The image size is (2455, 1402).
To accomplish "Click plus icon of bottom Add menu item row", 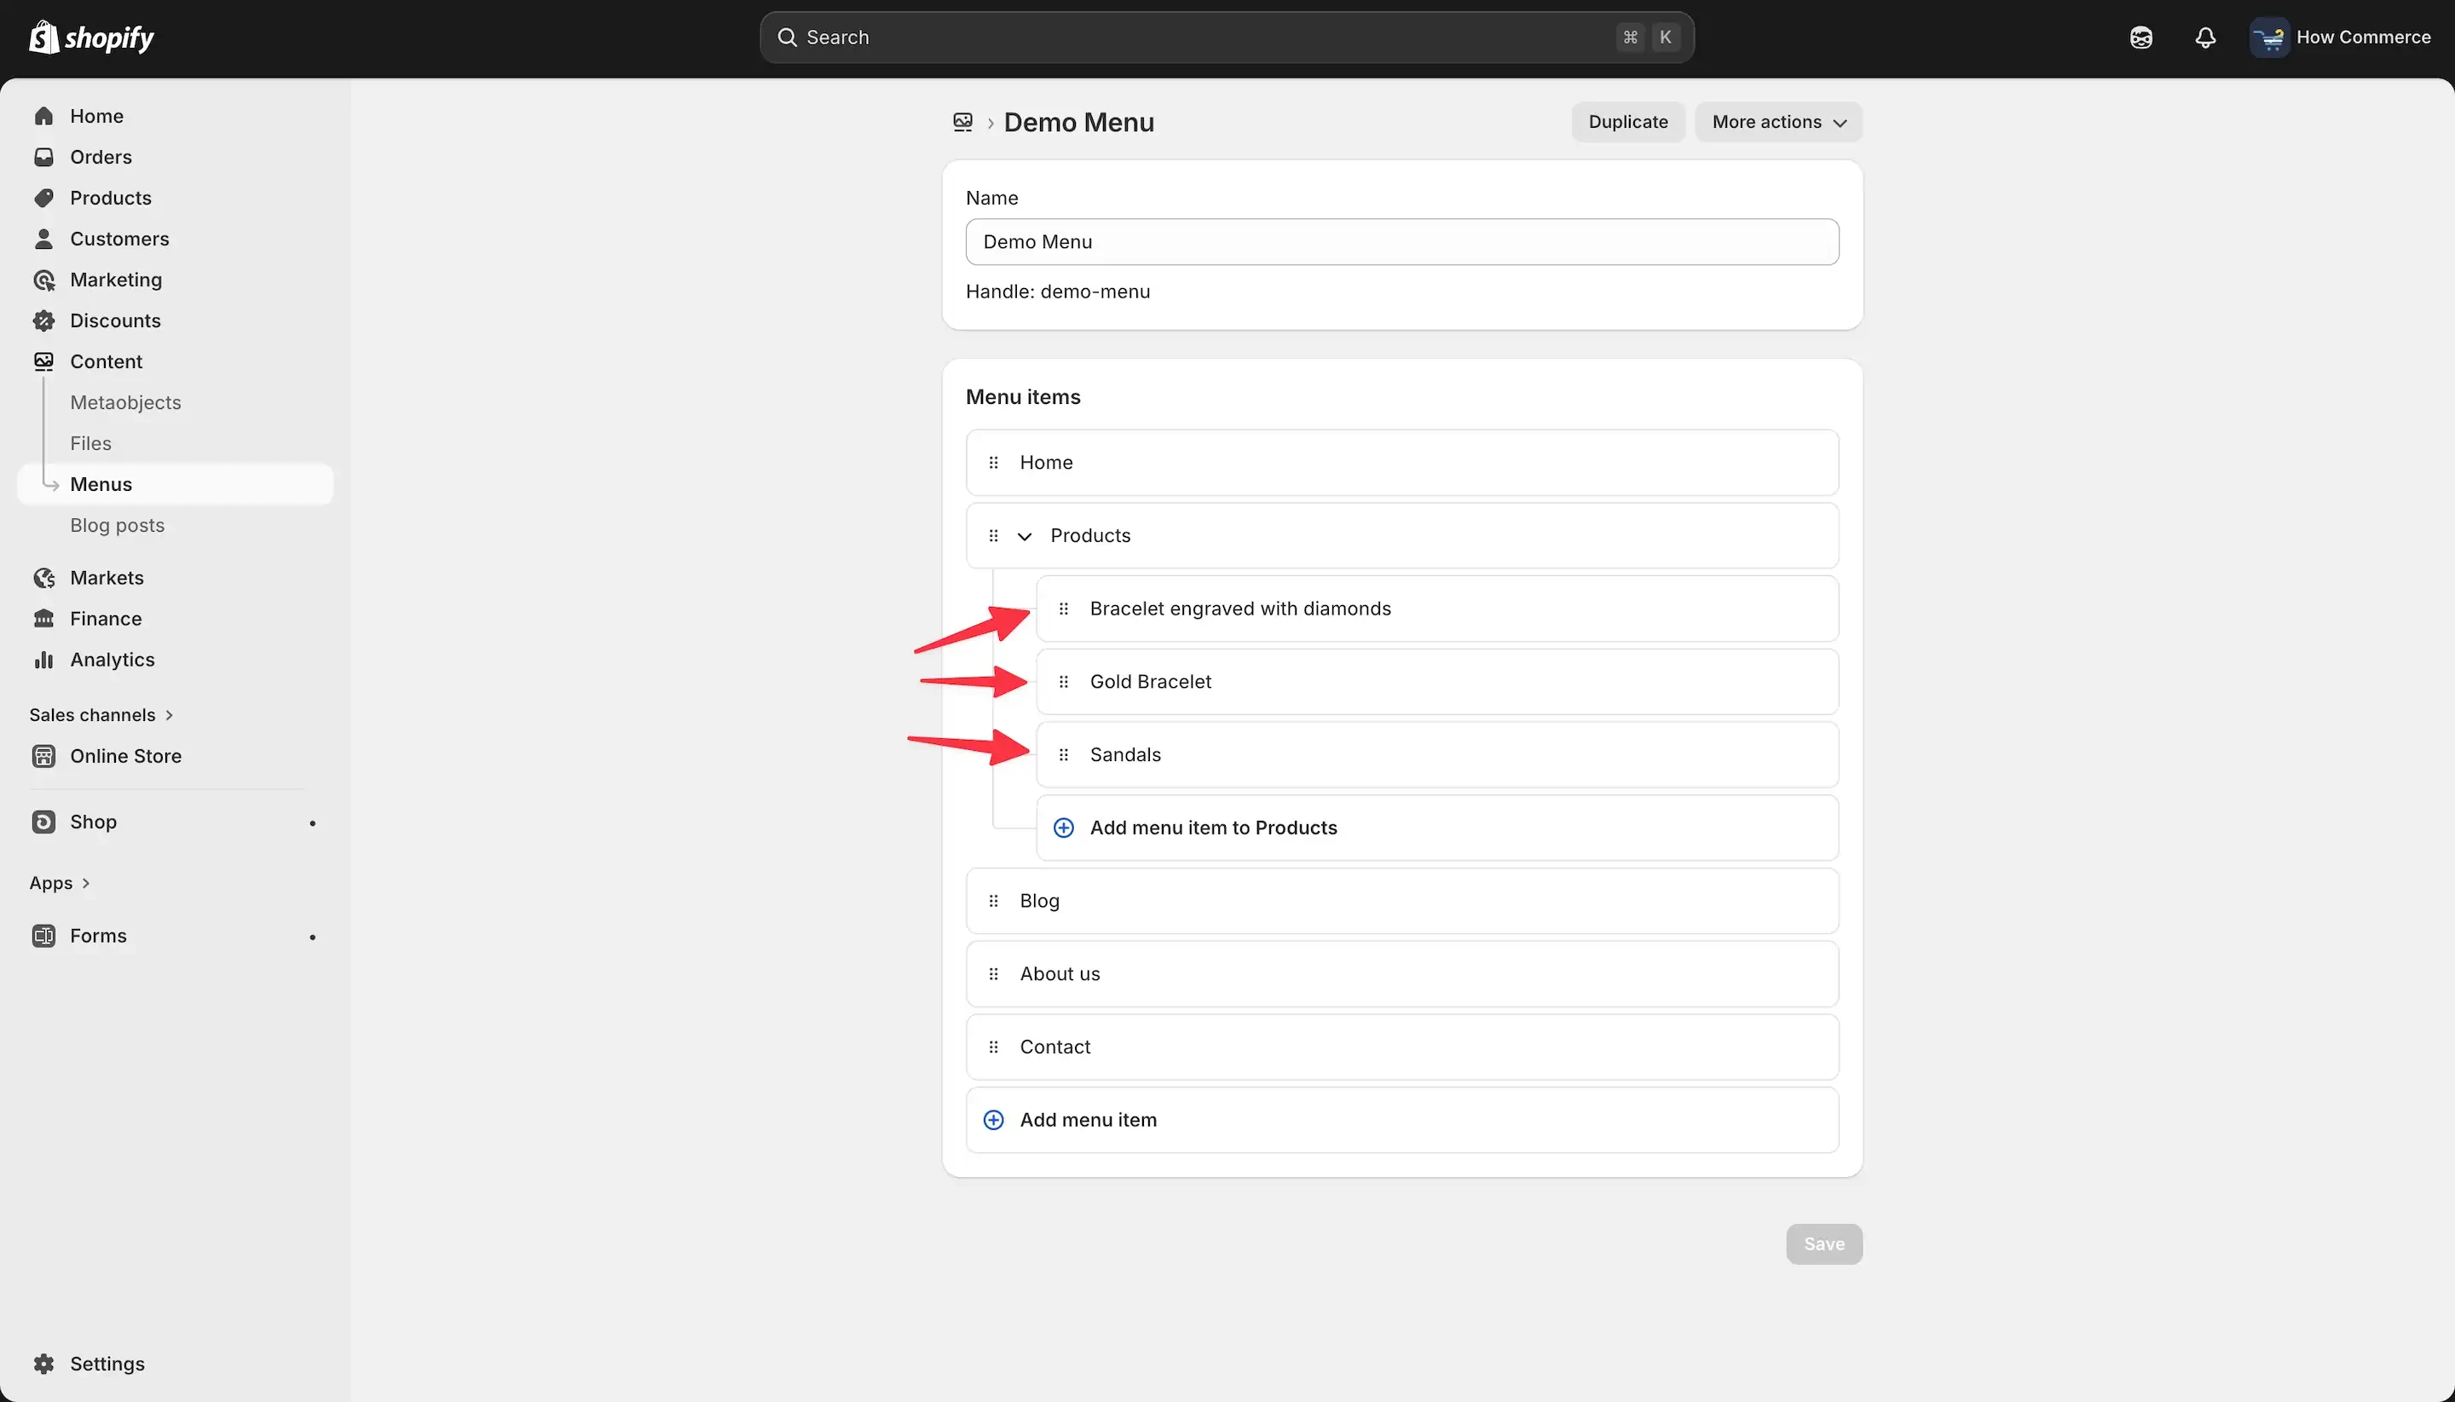I will [993, 1120].
